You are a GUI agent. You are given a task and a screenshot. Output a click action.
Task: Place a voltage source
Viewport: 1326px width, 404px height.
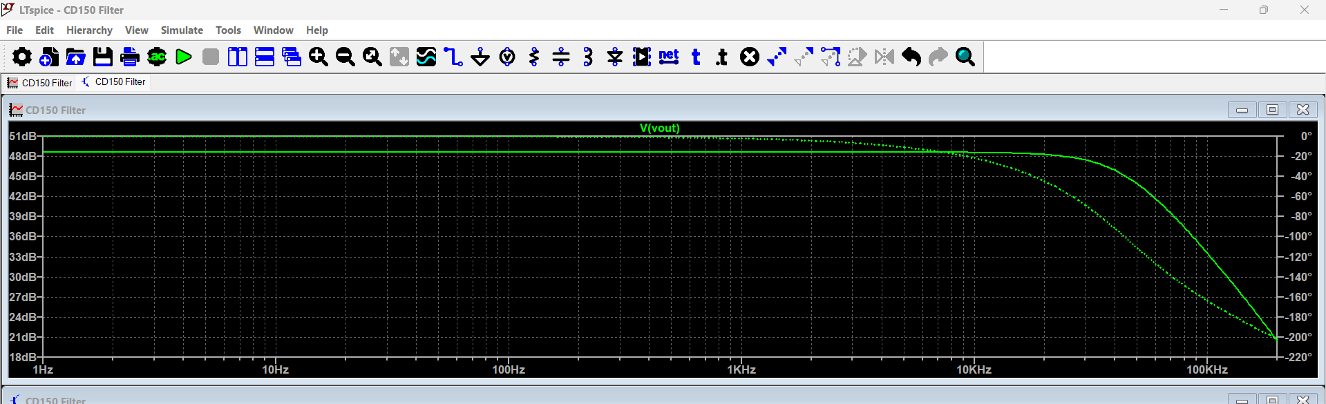tap(507, 57)
